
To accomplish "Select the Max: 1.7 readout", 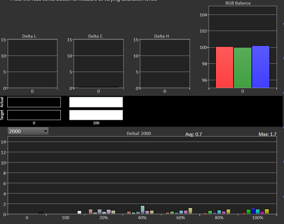I will (x=268, y=134).
